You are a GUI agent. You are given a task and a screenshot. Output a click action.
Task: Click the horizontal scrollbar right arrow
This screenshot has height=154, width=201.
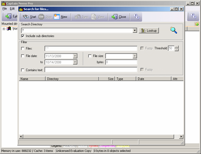pos(181,137)
